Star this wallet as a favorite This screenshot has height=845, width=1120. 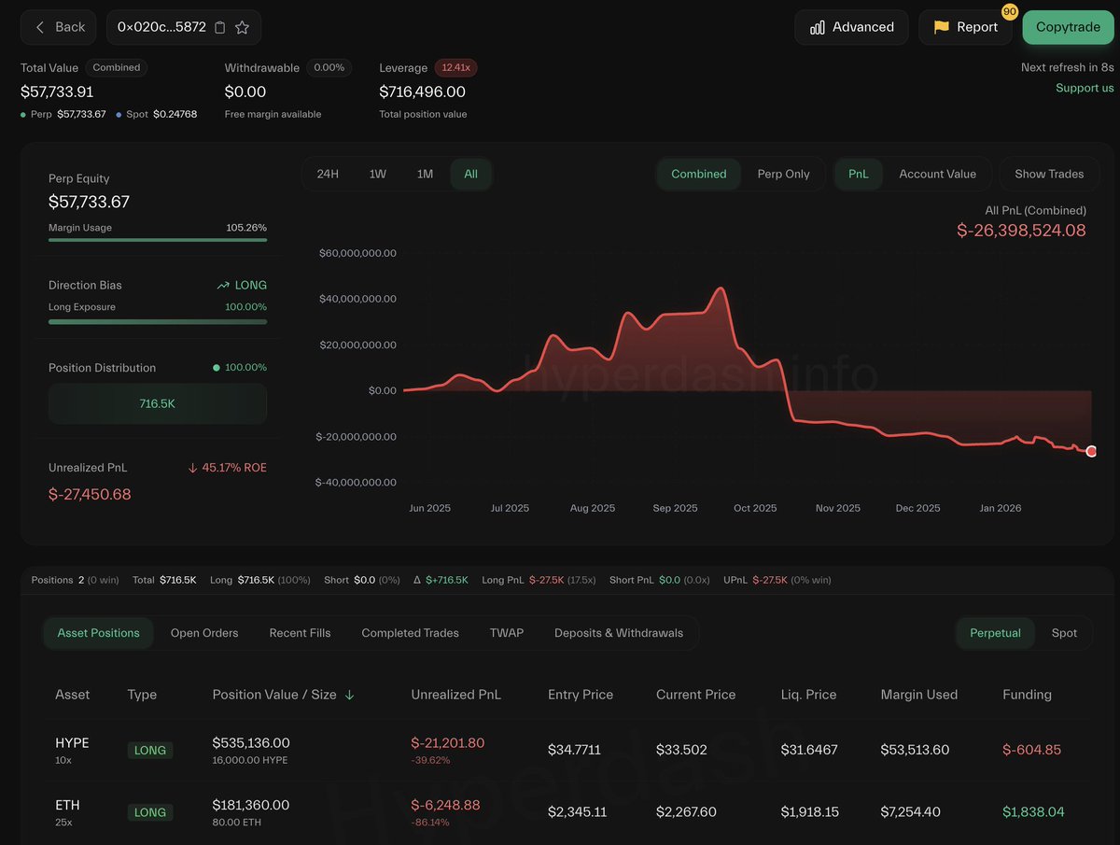point(242,28)
